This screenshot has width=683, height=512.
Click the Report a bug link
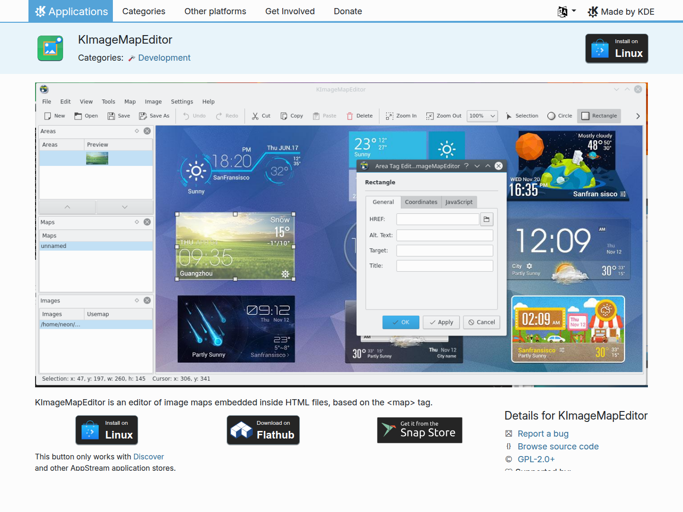543,434
